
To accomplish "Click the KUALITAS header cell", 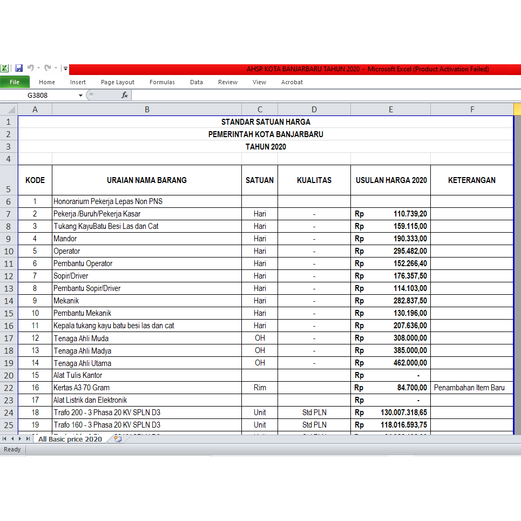I will pos(314,180).
